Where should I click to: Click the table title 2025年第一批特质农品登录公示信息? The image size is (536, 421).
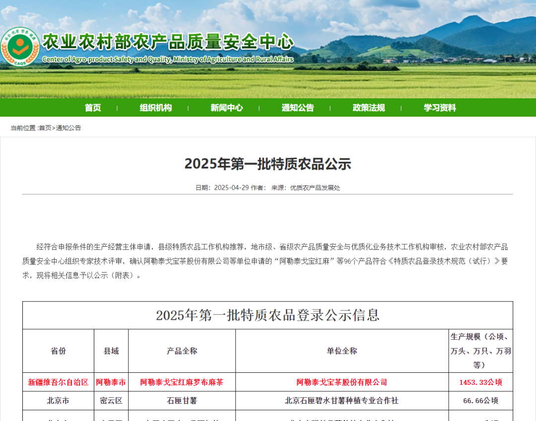268,315
